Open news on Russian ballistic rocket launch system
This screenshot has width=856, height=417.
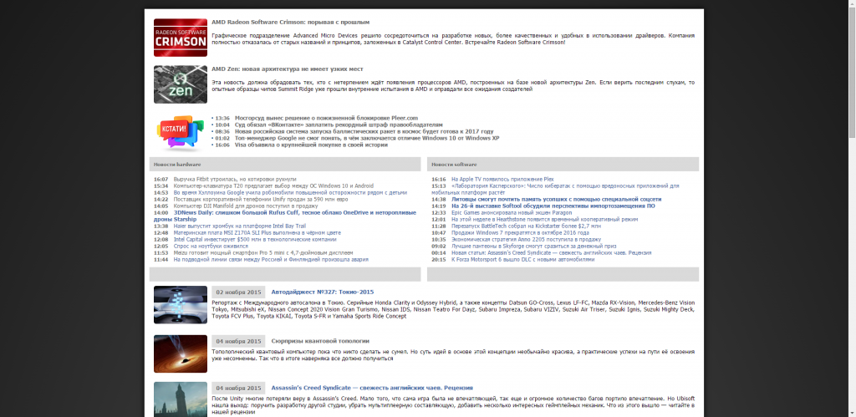(x=364, y=131)
